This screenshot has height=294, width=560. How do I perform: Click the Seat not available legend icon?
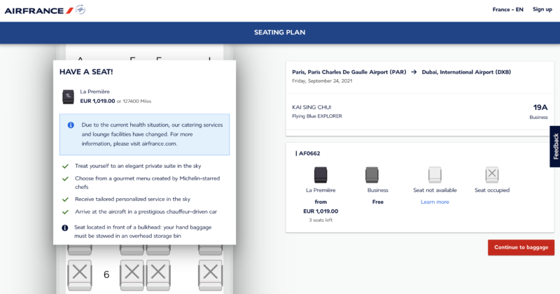[435, 175]
